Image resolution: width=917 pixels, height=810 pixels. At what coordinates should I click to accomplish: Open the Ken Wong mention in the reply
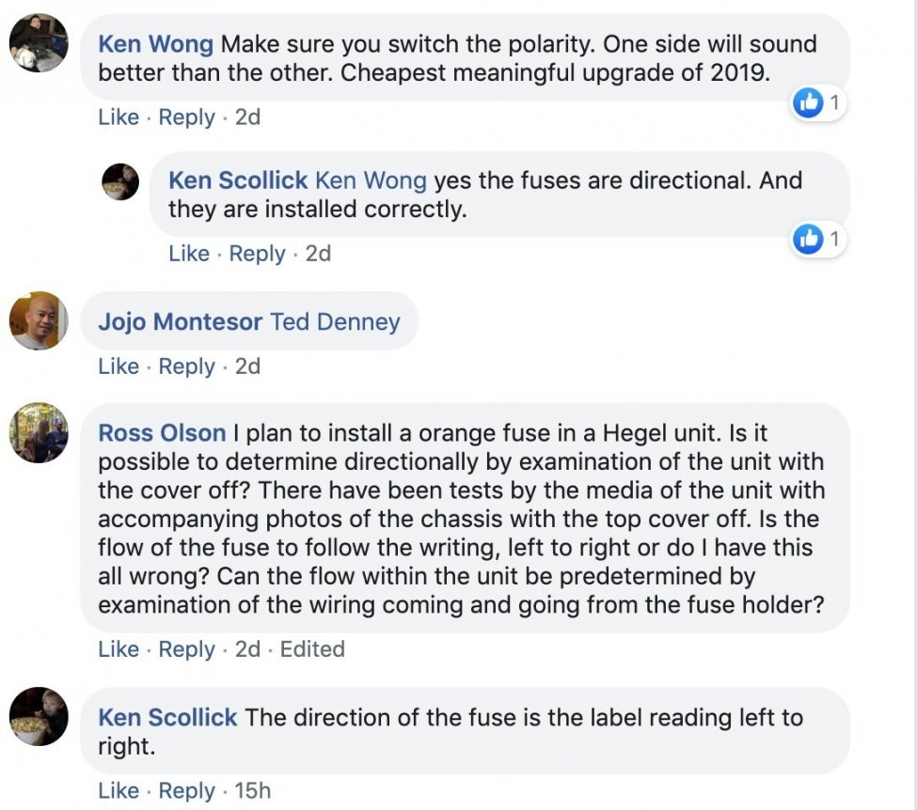[371, 180]
